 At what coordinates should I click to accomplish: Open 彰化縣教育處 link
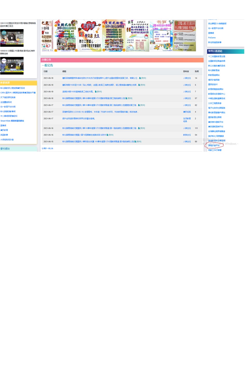pyautogui.click(x=214, y=71)
